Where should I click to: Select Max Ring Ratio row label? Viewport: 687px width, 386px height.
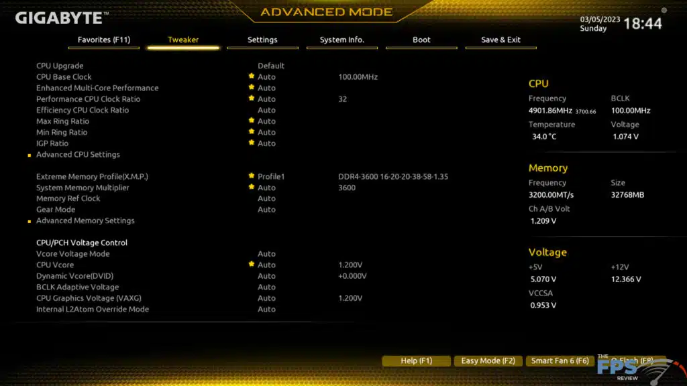pos(62,121)
